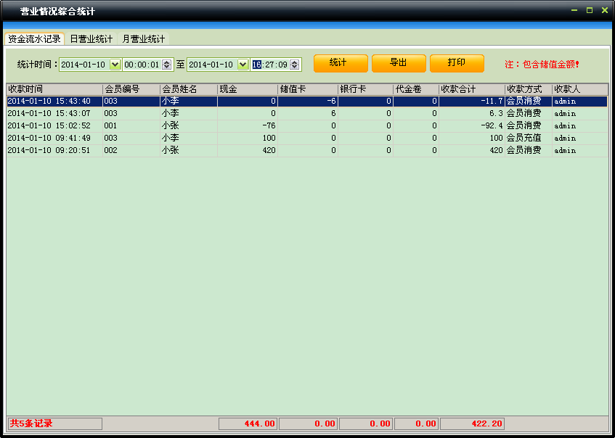
Task: Click the 导出 export button
Action: tap(399, 63)
